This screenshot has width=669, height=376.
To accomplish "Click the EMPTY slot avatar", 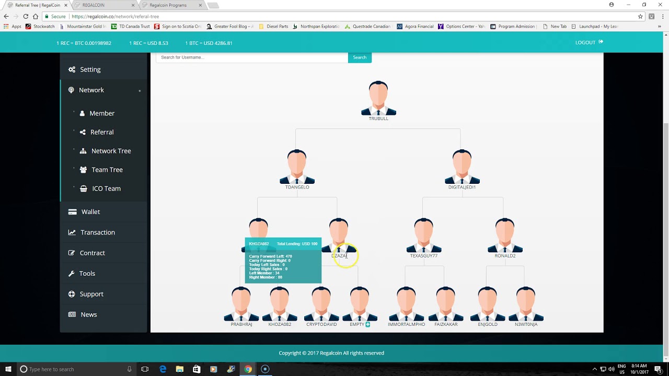I will point(360,303).
